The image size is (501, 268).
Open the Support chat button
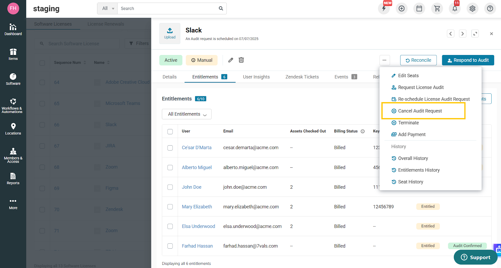[476, 257]
